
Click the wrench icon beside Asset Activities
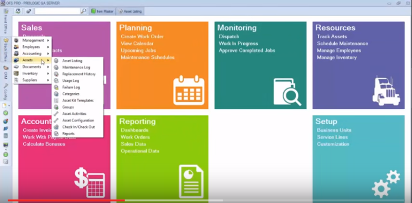(x=56, y=114)
